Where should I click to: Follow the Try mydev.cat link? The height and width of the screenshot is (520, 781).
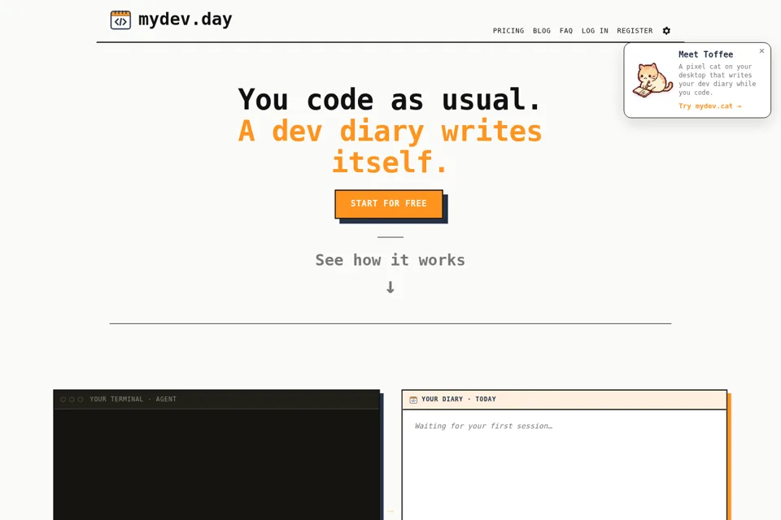tap(709, 106)
